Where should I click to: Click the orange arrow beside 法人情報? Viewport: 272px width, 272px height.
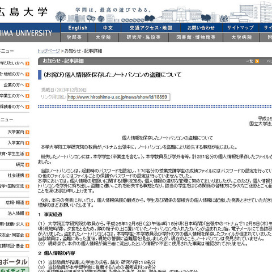click(x=27, y=214)
